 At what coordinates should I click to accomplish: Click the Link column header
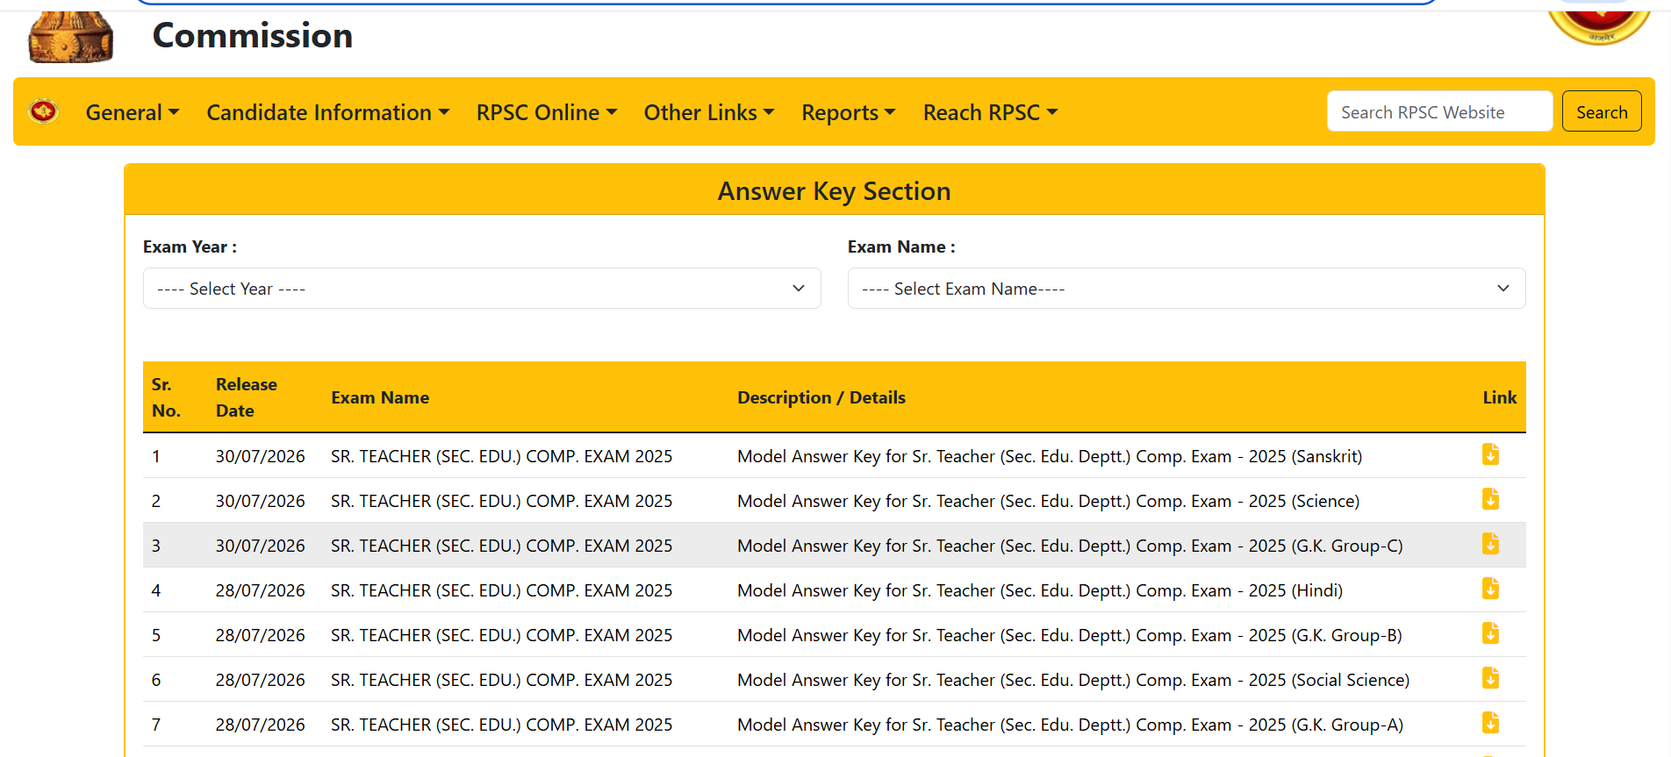tap(1500, 397)
